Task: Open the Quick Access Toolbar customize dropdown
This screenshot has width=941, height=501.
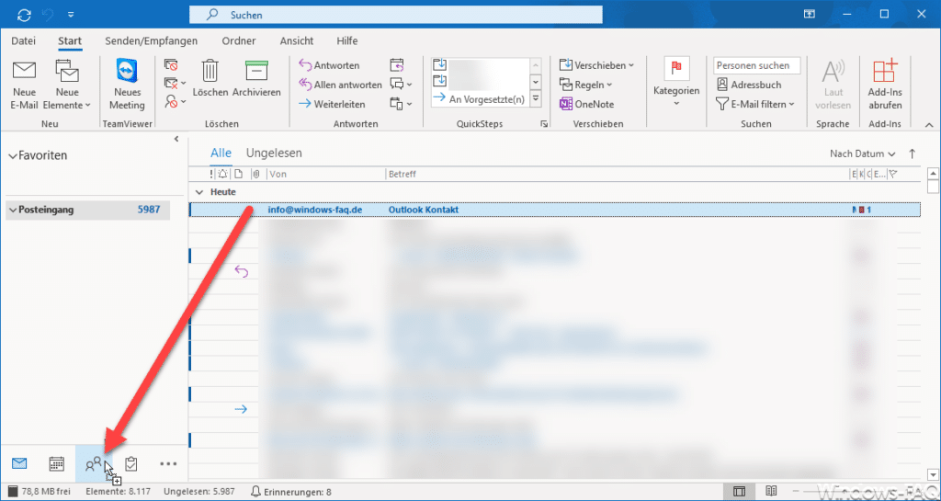Action: click(x=71, y=14)
